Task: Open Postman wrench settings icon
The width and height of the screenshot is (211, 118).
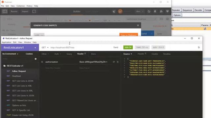Action: coord(161,11)
